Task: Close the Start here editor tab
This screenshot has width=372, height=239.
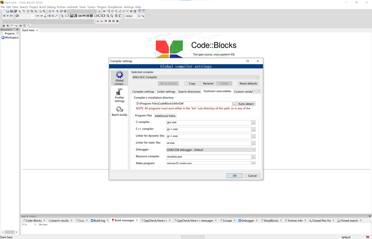Action: [x=37, y=30]
